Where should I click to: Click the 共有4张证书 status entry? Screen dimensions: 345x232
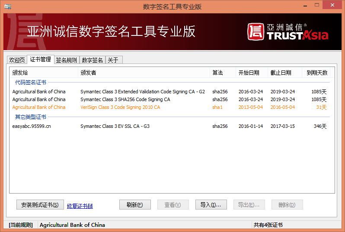pos(268,225)
